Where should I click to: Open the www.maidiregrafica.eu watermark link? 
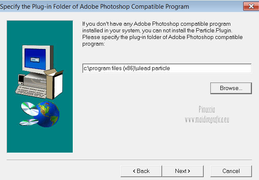tap(207, 119)
